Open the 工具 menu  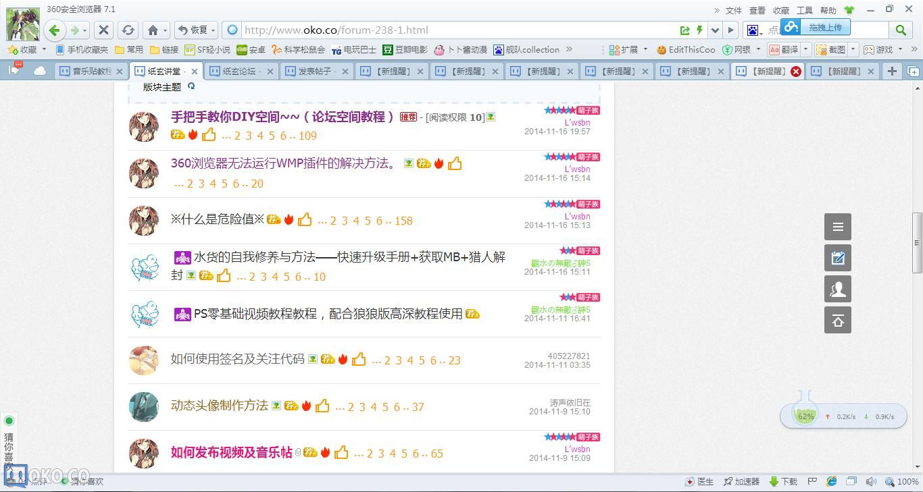(805, 10)
